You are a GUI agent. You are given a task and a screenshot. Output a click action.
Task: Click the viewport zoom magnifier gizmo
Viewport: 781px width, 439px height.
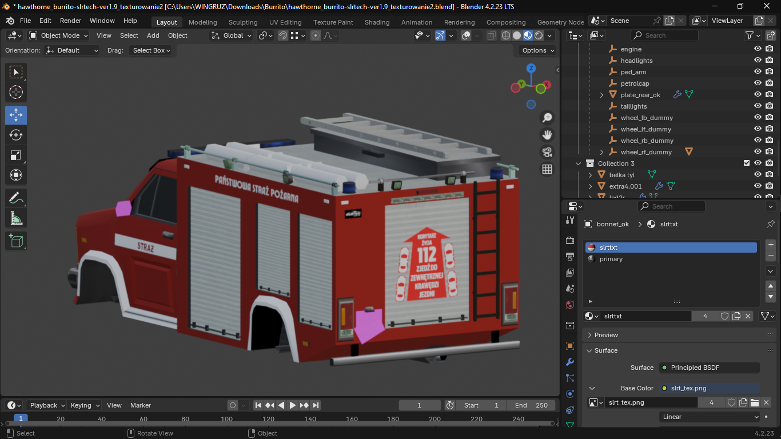(x=547, y=118)
